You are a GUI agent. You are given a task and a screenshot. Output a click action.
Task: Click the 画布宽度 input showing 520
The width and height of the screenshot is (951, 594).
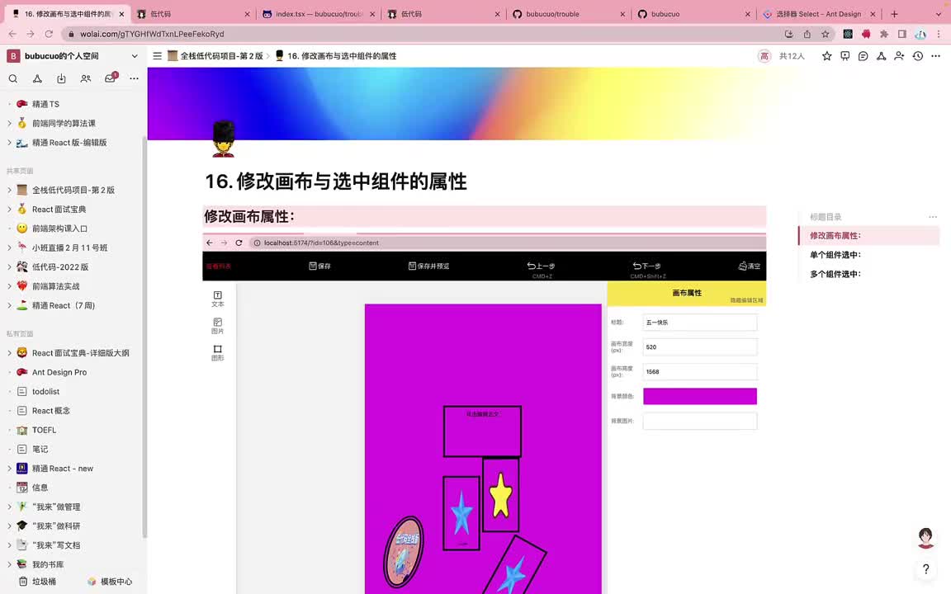[700, 346]
